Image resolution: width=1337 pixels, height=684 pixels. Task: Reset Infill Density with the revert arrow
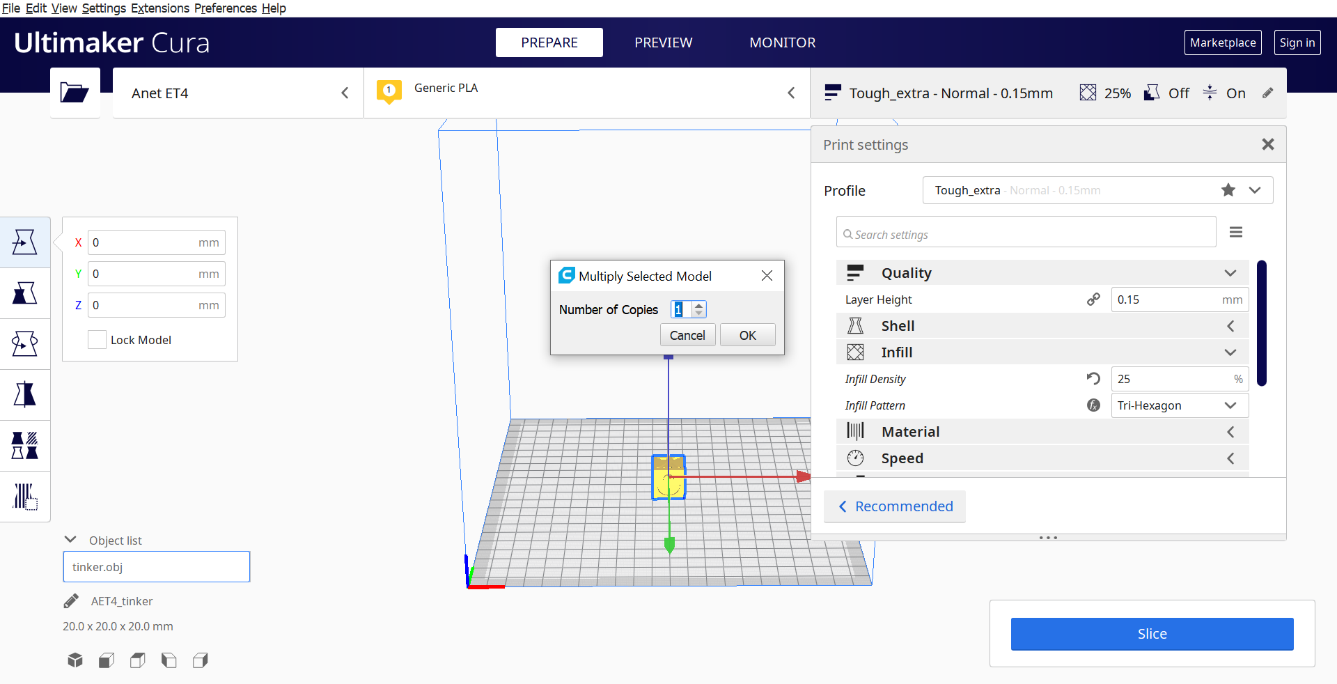pos(1093,379)
